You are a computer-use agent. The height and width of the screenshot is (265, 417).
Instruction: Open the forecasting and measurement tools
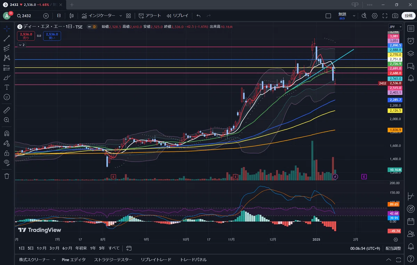click(x=7, y=68)
